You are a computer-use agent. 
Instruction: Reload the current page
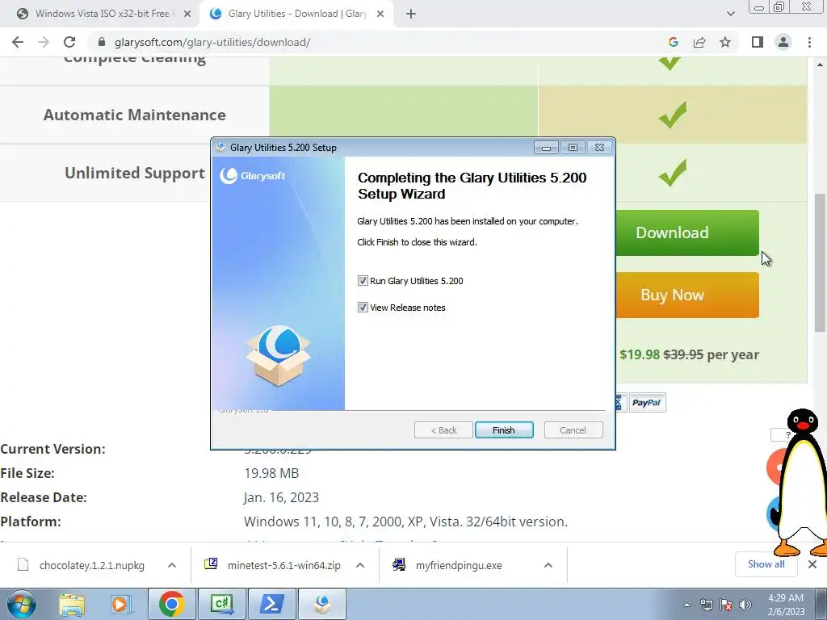click(69, 42)
